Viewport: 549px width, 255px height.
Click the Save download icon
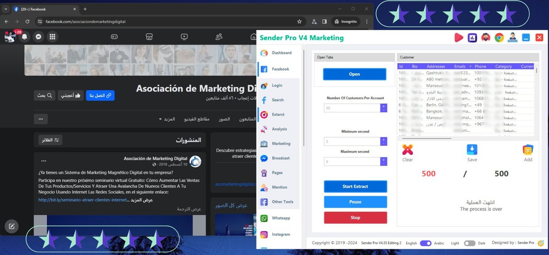pos(472,149)
